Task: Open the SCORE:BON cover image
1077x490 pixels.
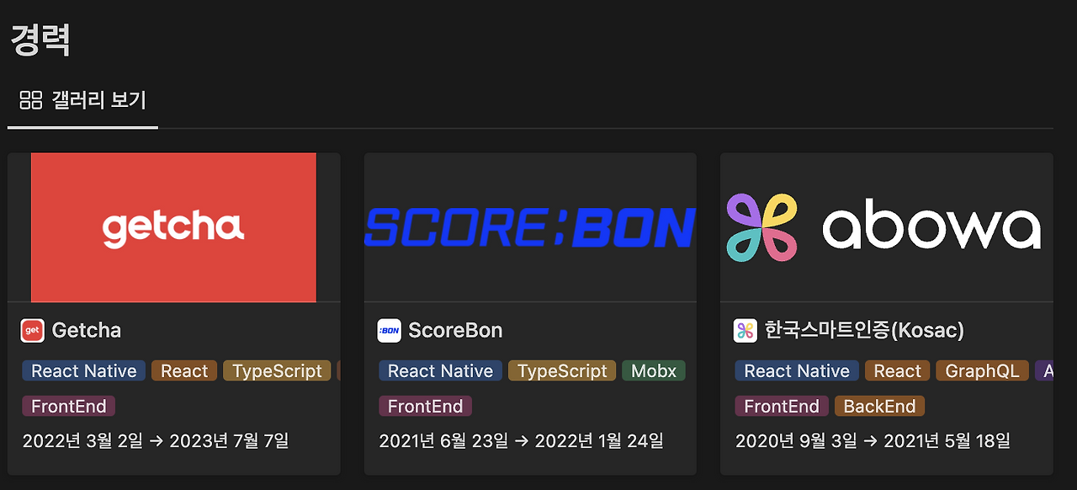Action: pos(530,227)
